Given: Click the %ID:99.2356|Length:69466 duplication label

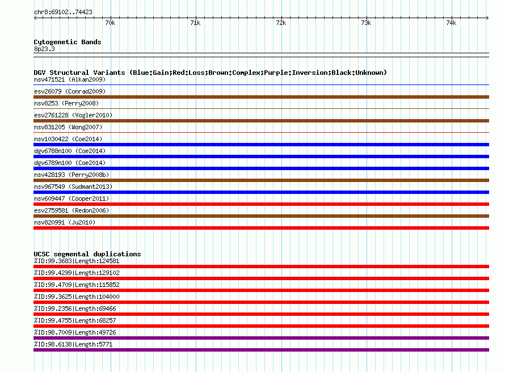Looking at the screenshot, I should click(x=75, y=308).
